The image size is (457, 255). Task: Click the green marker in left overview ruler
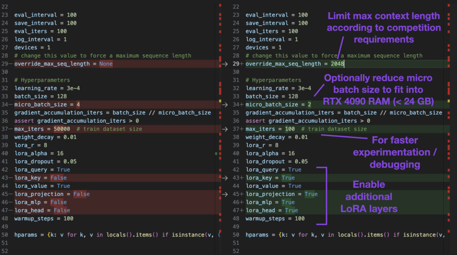point(216,154)
